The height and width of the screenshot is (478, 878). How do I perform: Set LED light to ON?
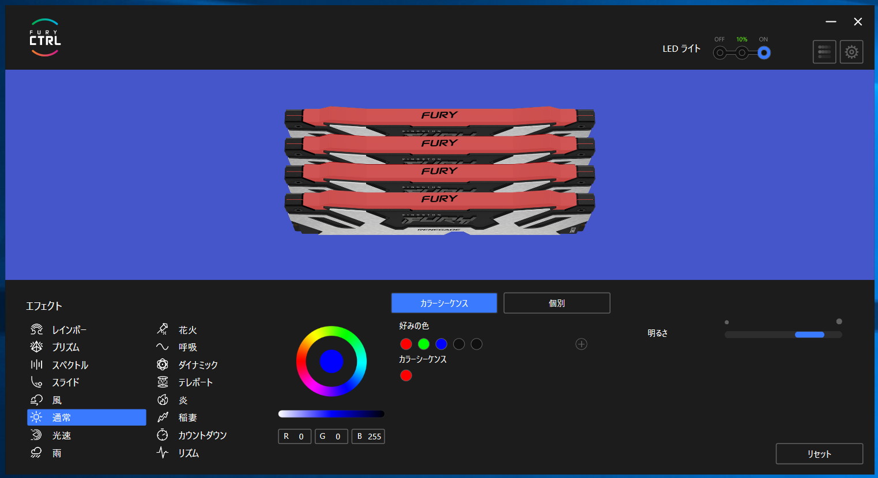764,53
